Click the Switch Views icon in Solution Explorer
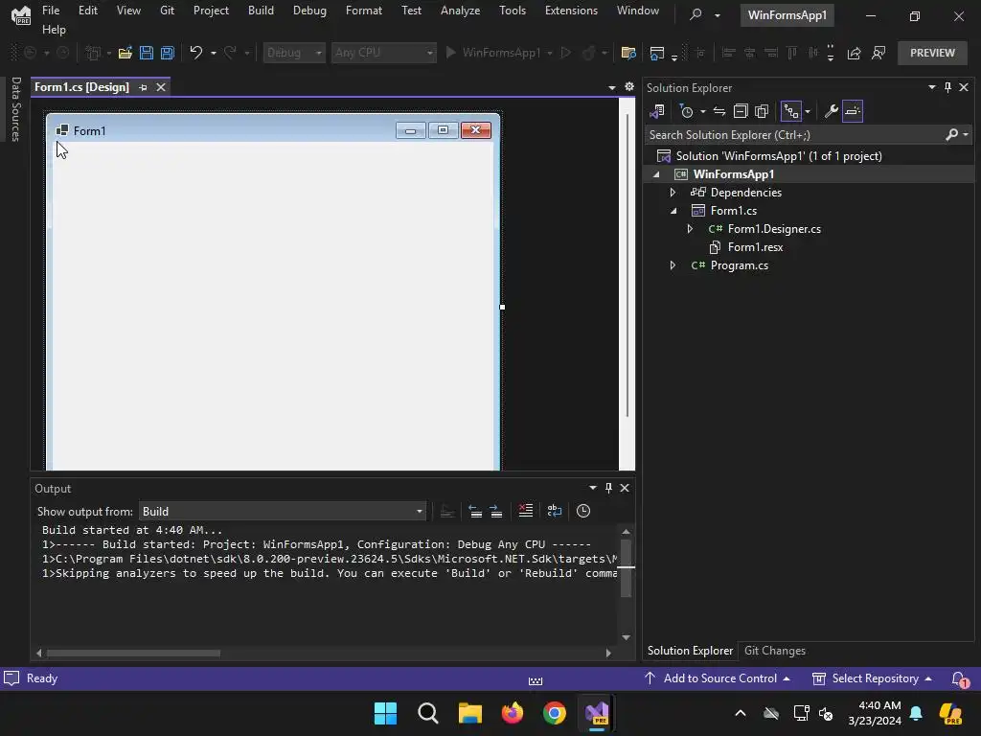This screenshot has width=981, height=736. tap(657, 111)
